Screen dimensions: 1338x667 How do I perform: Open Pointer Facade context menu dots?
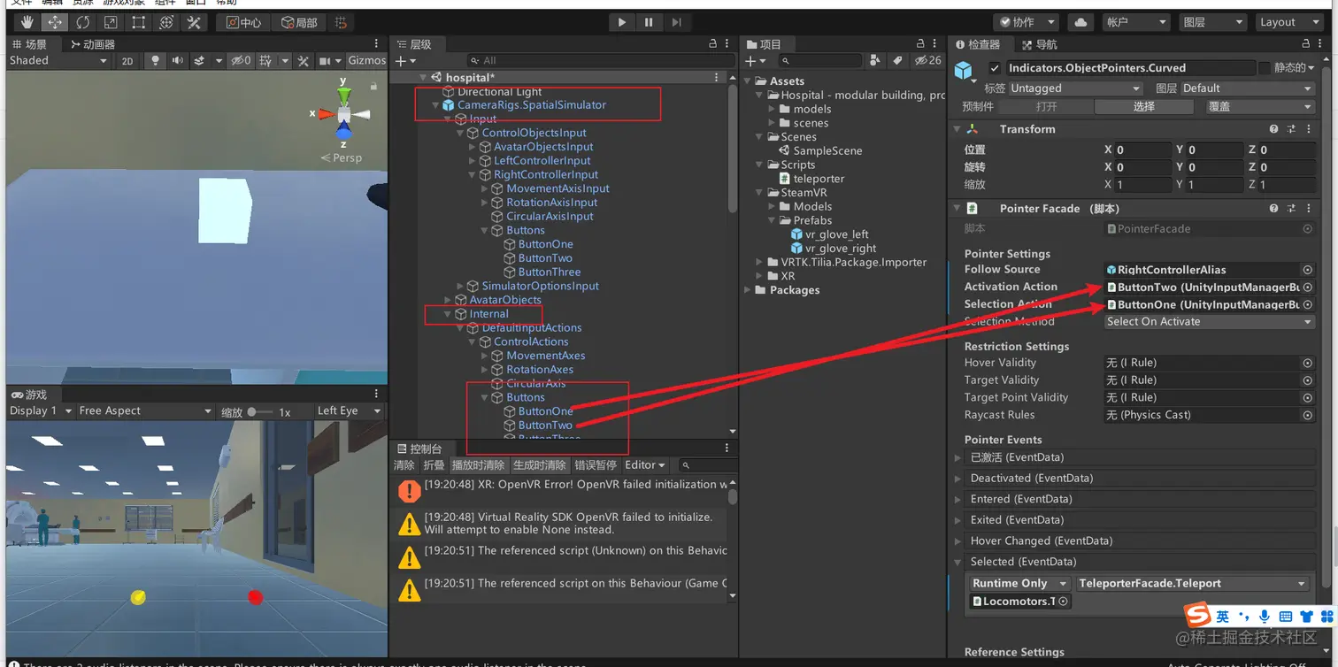[1309, 209]
